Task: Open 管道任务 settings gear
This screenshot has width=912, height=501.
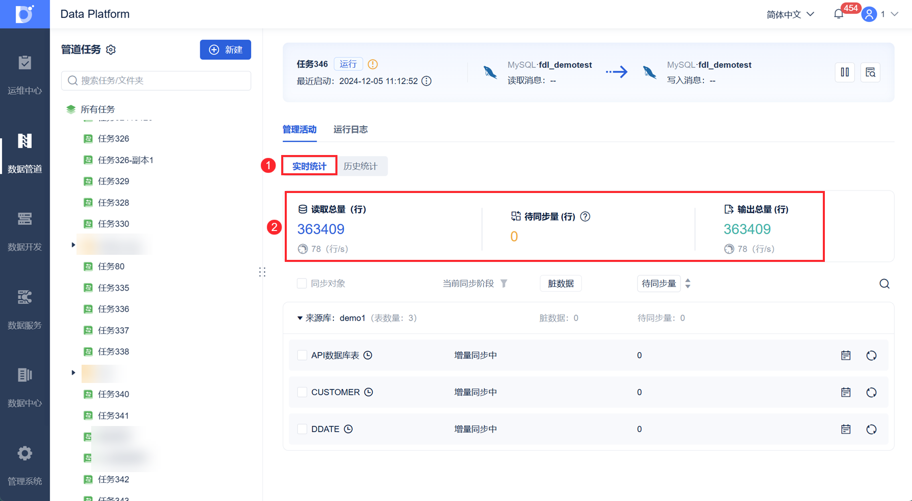Action: [111, 50]
